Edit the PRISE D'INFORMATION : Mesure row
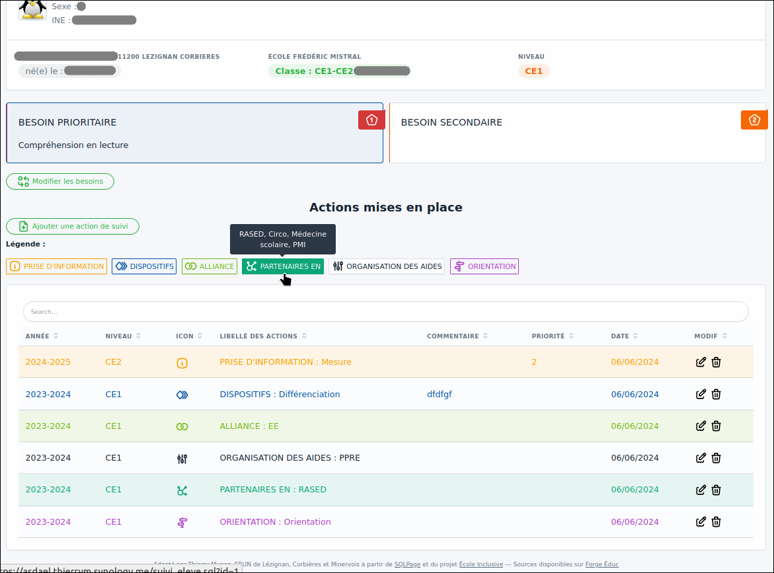 pyautogui.click(x=701, y=362)
